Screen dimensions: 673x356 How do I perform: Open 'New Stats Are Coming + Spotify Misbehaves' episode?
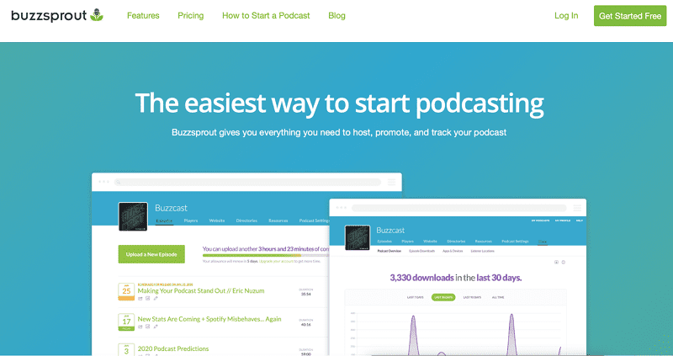pyautogui.click(x=209, y=319)
